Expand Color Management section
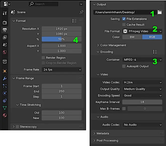 98,45
